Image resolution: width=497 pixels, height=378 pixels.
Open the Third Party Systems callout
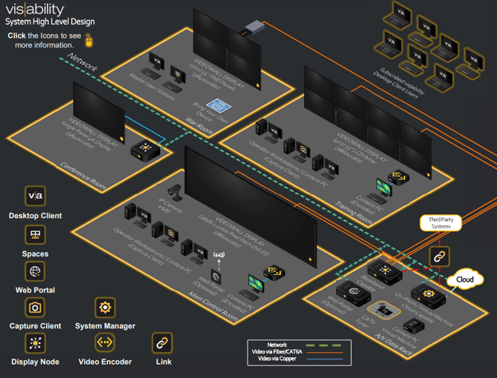pyautogui.click(x=441, y=223)
